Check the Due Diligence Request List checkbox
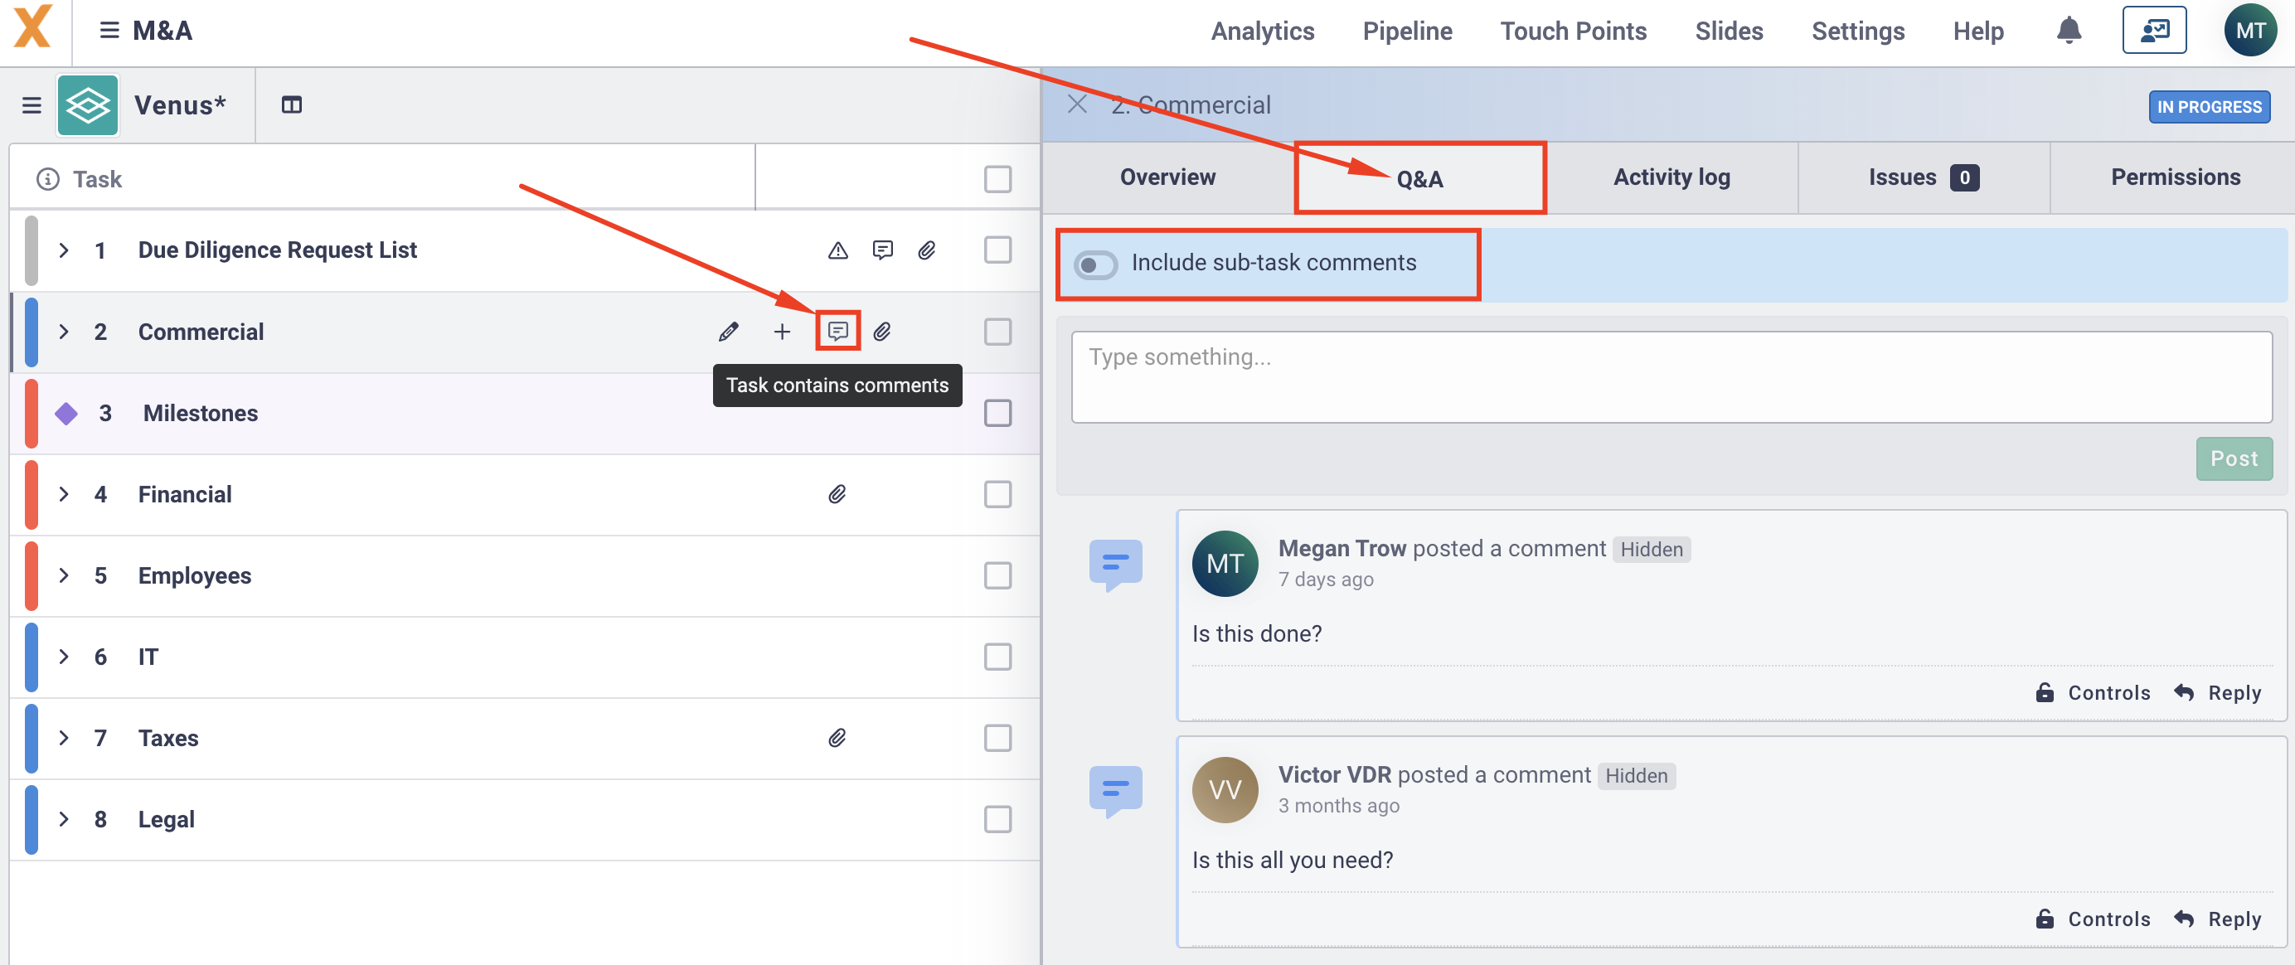 point(997,250)
